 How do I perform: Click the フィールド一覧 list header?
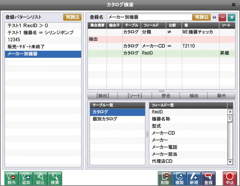188,105
